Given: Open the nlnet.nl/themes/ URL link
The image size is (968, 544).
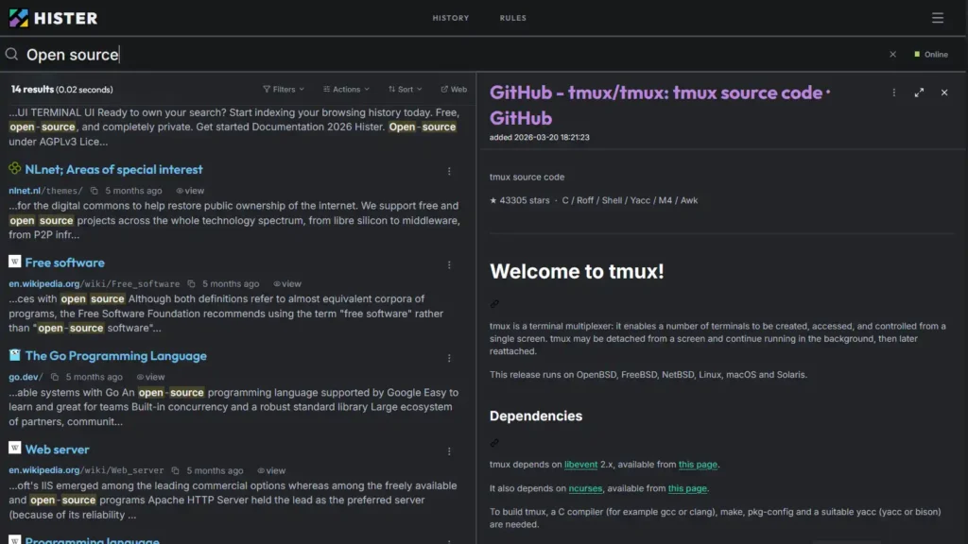Looking at the screenshot, I should tap(45, 191).
